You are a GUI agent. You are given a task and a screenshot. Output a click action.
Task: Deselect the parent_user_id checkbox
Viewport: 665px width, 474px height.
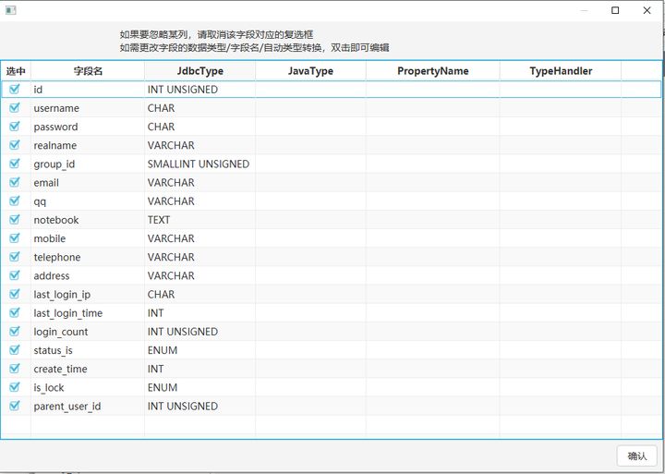[15, 406]
